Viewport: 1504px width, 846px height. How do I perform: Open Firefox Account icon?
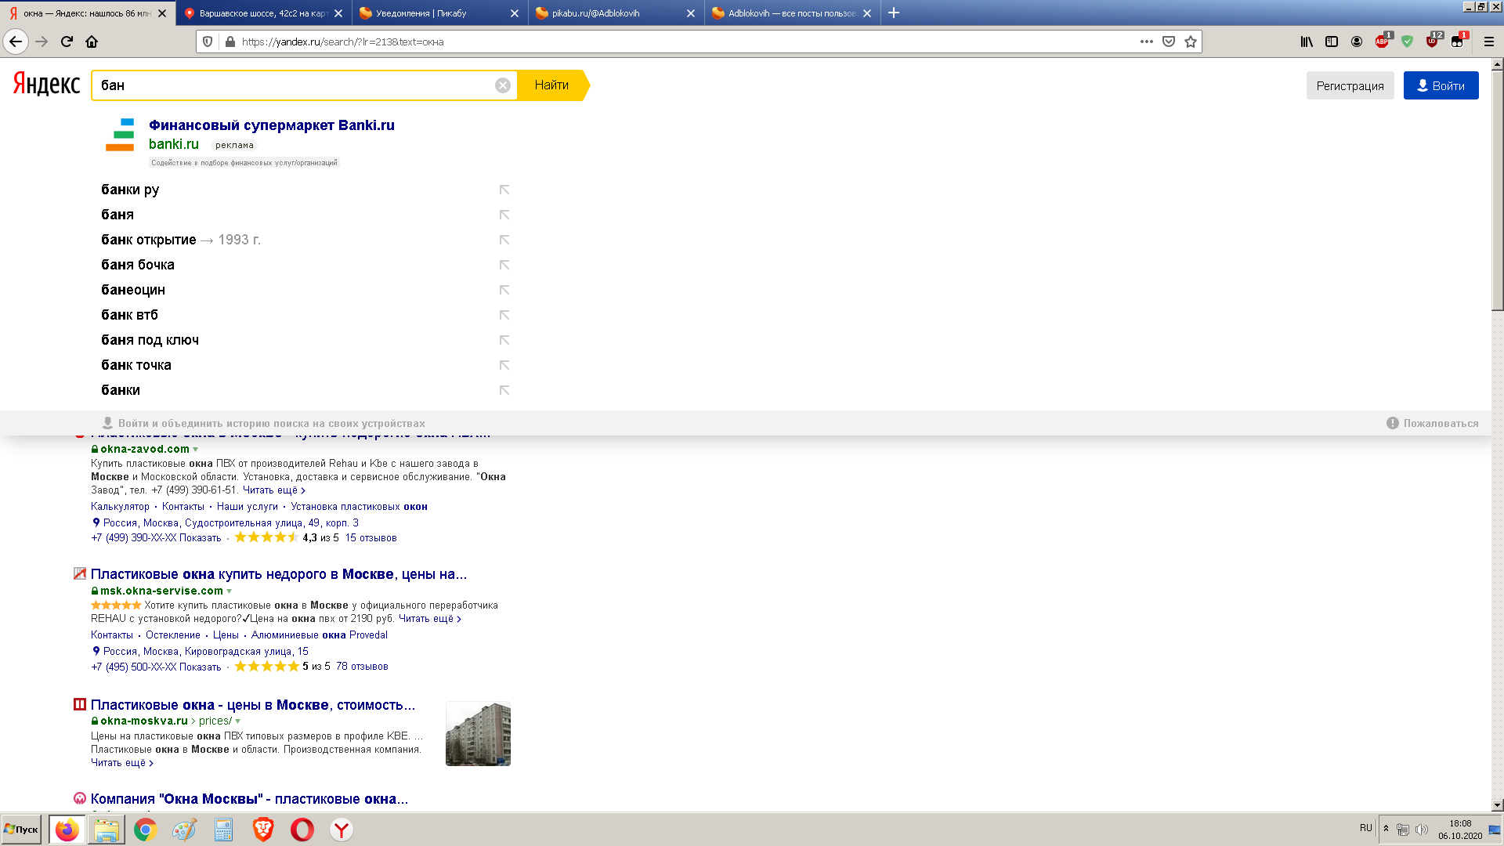[1357, 42]
